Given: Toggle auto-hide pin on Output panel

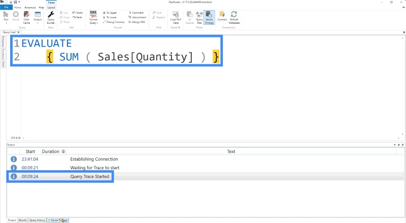Looking at the screenshot, I should (399, 144).
